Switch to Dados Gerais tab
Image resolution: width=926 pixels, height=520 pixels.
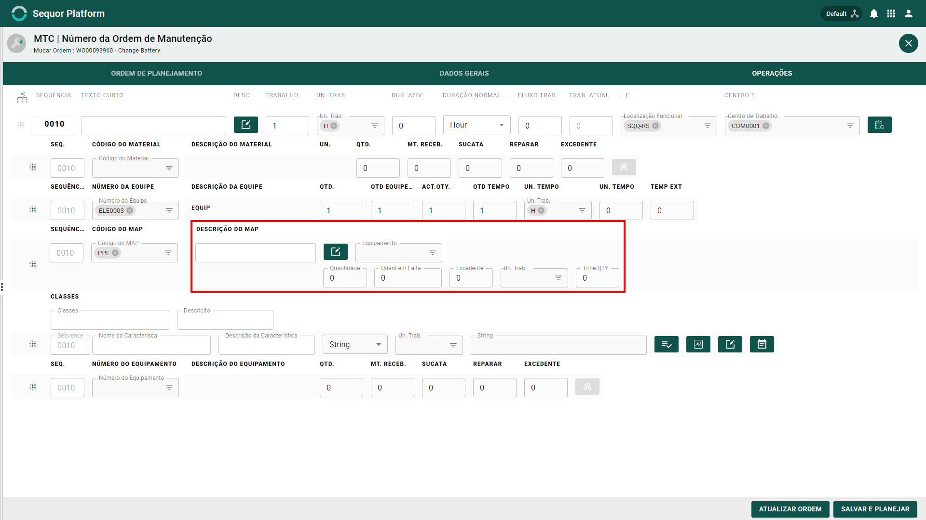click(x=464, y=73)
